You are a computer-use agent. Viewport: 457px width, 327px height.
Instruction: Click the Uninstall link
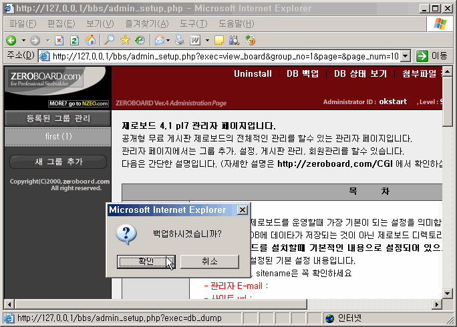point(253,73)
